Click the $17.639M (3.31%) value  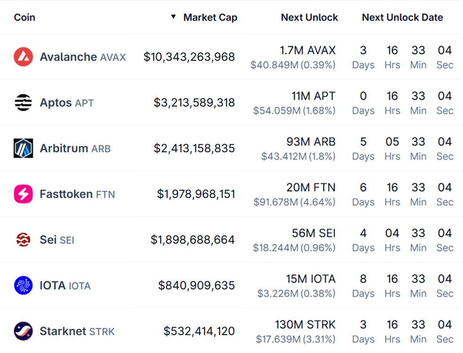(296, 339)
